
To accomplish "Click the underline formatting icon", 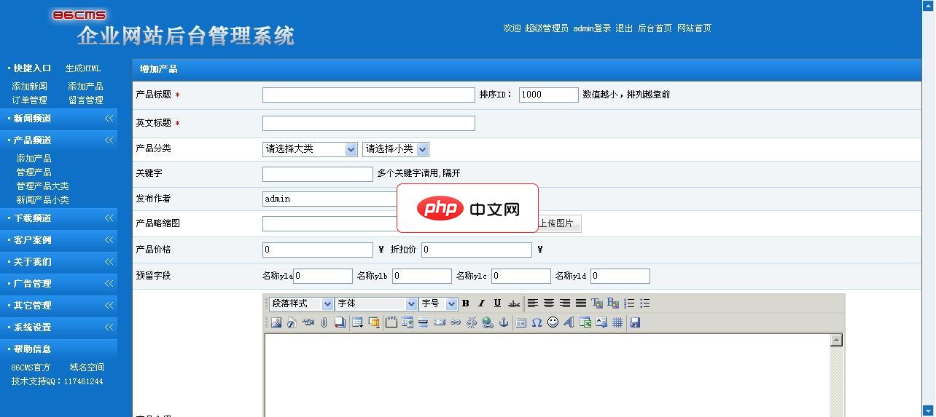I will tap(497, 303).
